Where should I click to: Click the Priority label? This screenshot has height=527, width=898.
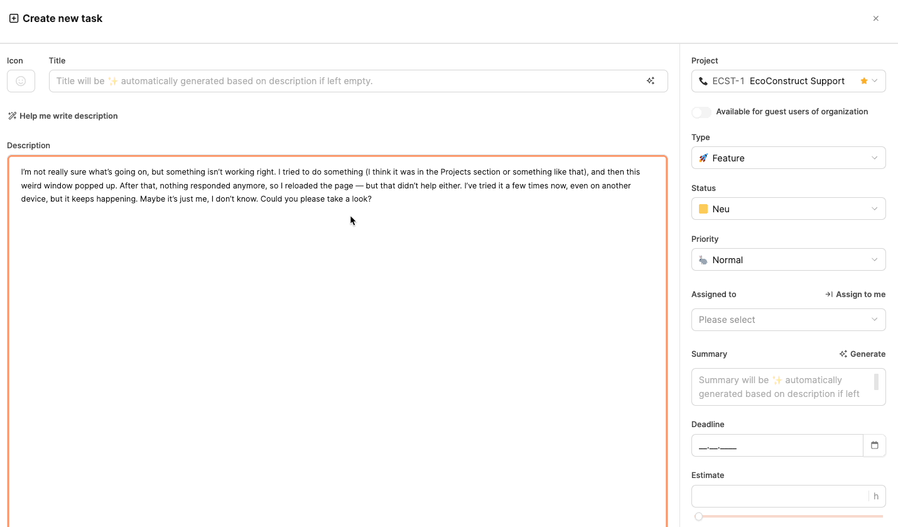click(705, 239)
